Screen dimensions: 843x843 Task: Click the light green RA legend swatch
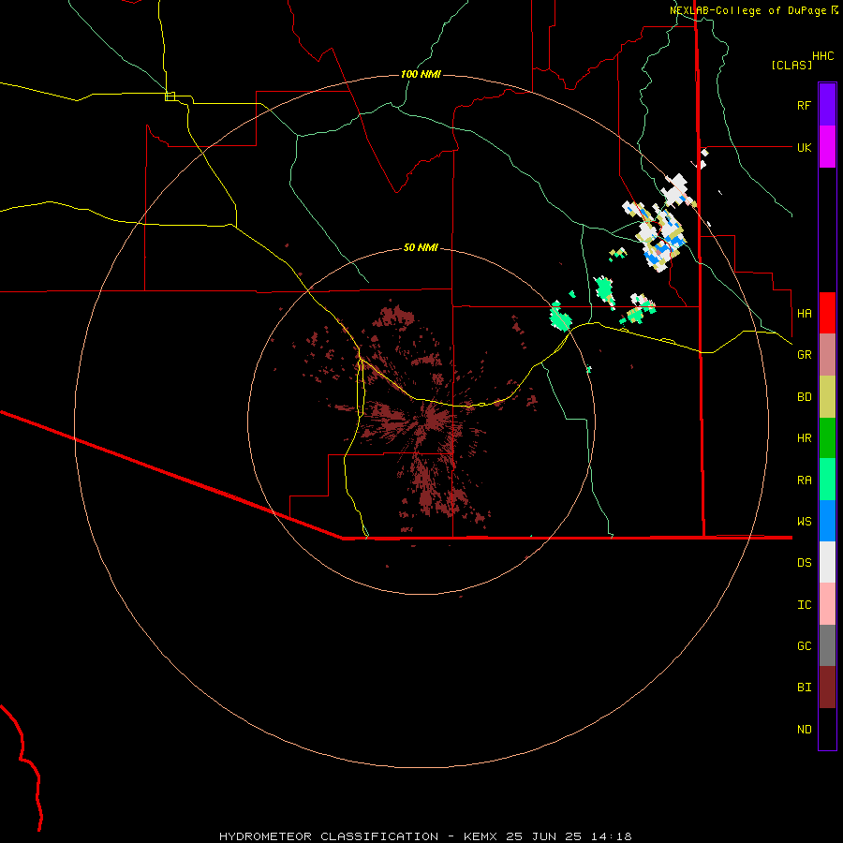827,480
